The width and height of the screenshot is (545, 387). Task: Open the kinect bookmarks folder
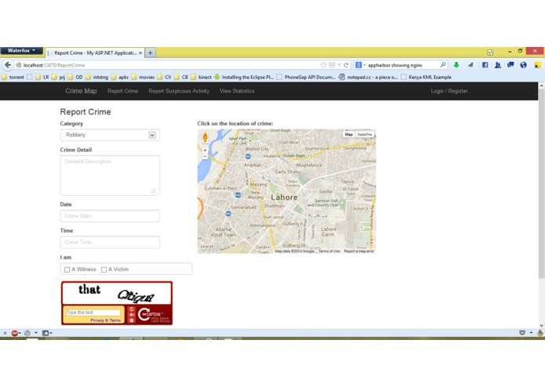(x=201, y=77)
